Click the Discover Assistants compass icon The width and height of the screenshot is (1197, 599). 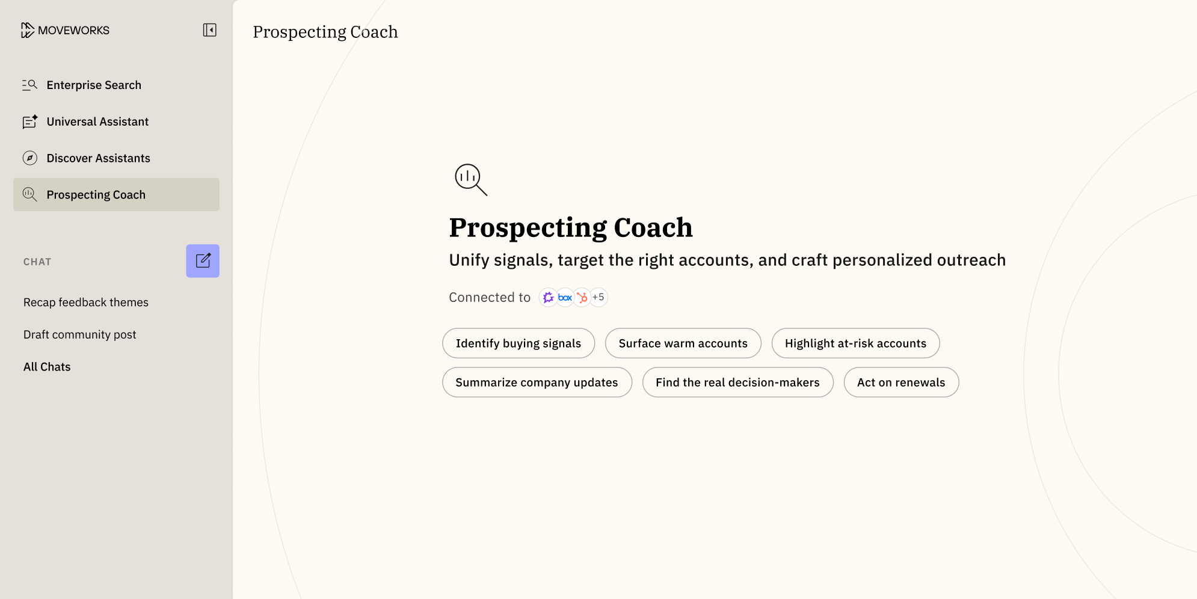(x=29, y=158)
